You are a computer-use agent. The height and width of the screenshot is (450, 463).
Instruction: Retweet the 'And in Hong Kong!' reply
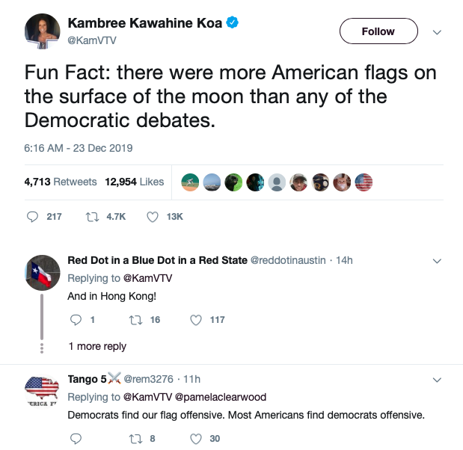point(135,320)
